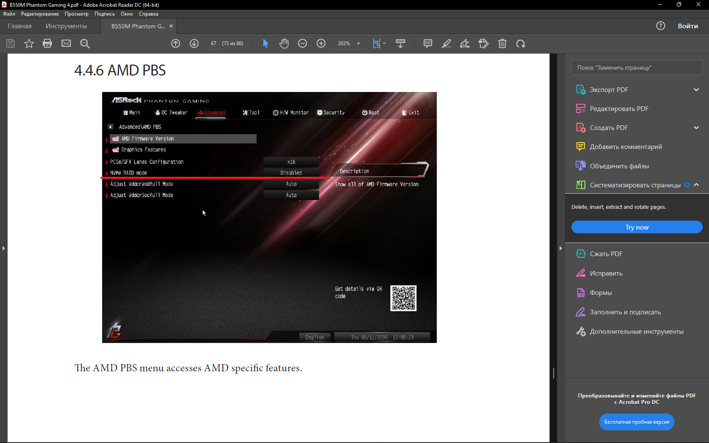
Task: Open the find text magnifier tool
Action: 85,43
